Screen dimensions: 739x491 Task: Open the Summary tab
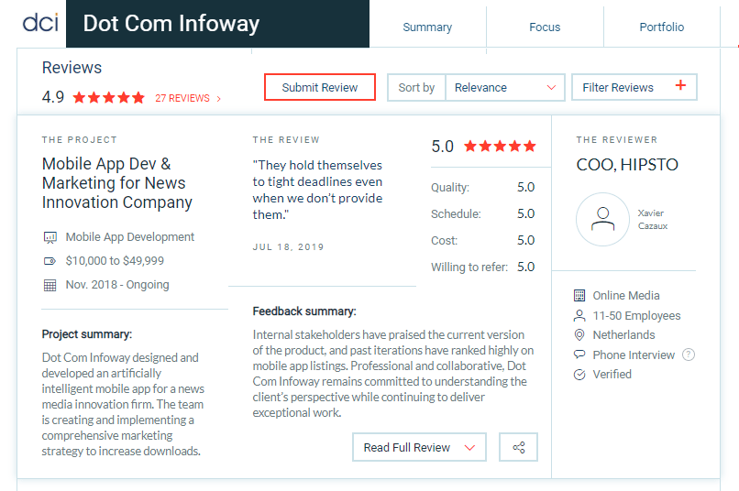[x=427, y=27]
